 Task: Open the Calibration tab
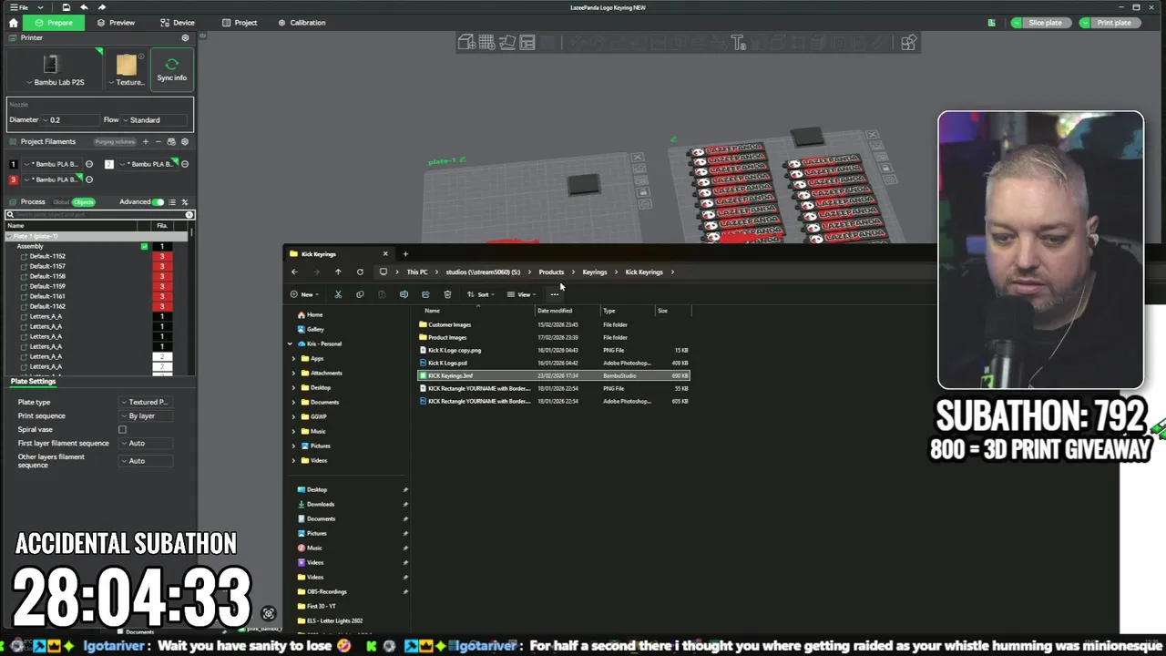(302, 23)
